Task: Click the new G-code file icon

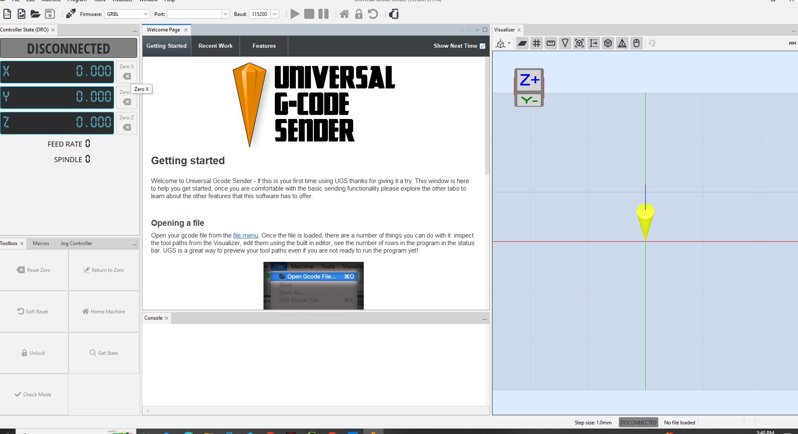Action: (7, 14)
